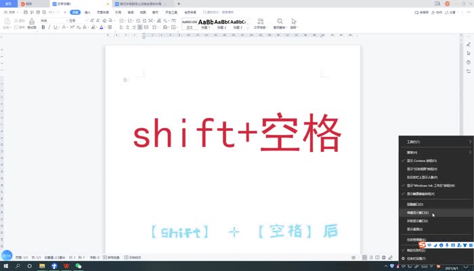Toggle Italic formatting
Image resolution: width=474 pixels, height=271 pixels.
tap(49, 27)
